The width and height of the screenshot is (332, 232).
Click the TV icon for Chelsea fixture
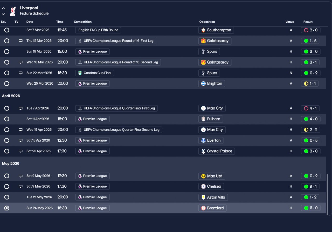pos(20,186)
